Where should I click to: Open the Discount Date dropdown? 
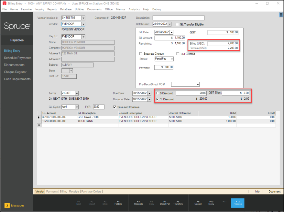pos(149,99)
